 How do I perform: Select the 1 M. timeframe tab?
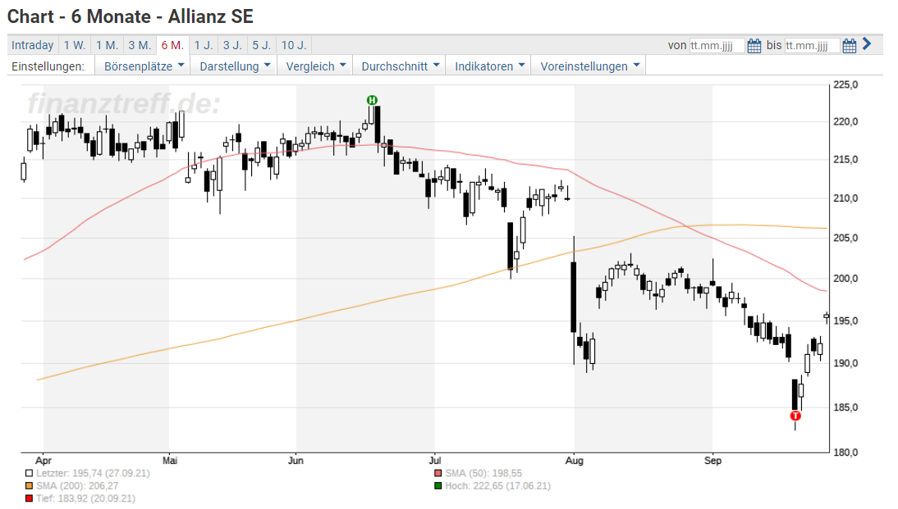(107, 45)
